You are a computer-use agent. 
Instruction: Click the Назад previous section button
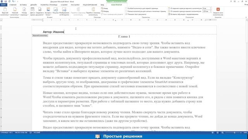tap(104, 8)
